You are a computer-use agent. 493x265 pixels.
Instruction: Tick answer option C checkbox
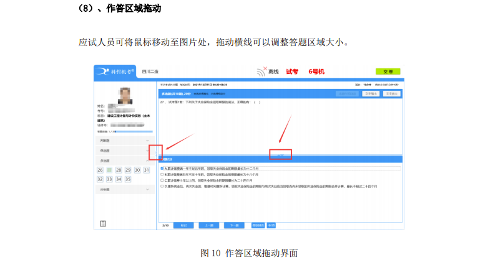163,180
